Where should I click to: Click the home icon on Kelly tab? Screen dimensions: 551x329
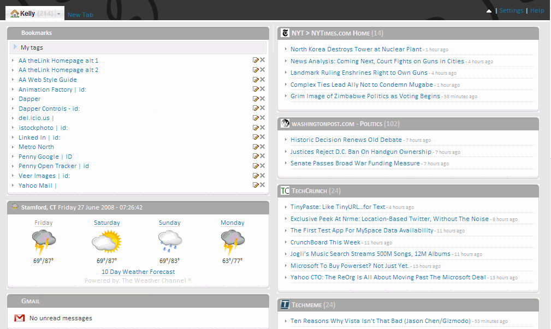coord(15,14)
